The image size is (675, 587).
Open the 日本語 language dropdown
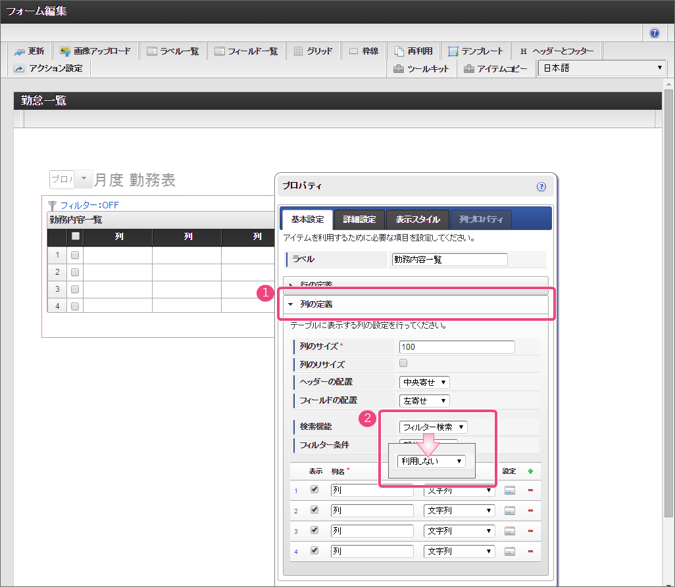(x=602, y=68)
